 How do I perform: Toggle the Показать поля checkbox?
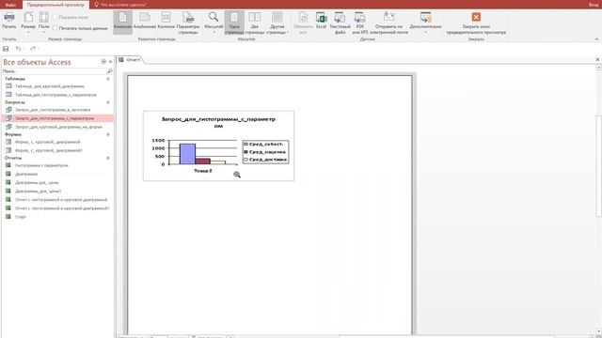70,17
